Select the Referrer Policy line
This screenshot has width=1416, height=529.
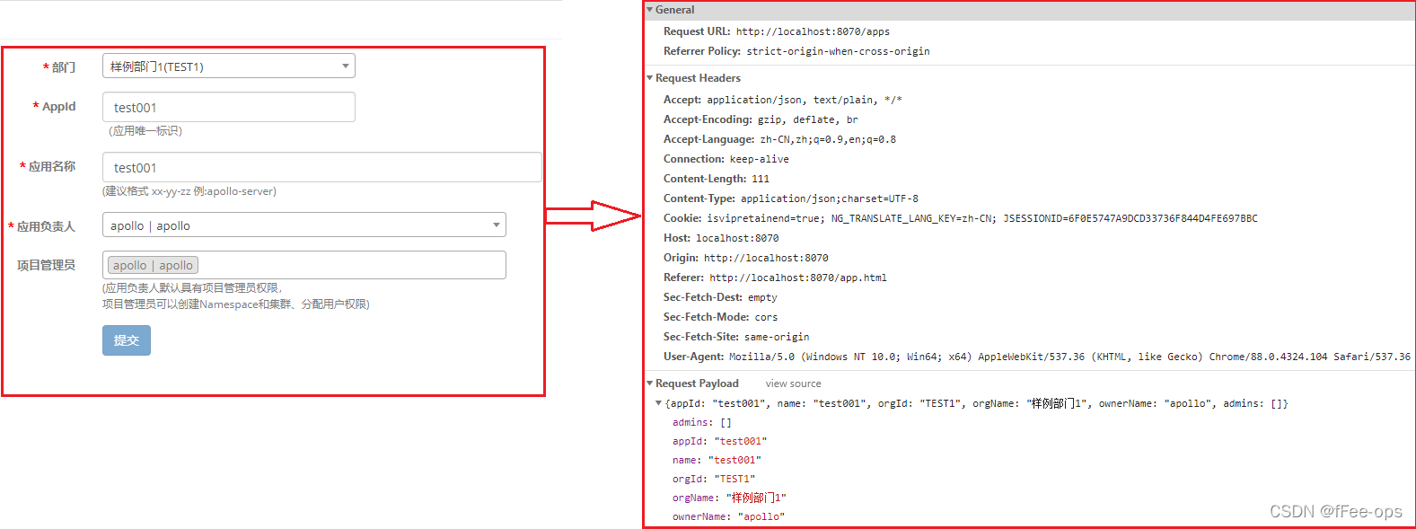point(796,51)
